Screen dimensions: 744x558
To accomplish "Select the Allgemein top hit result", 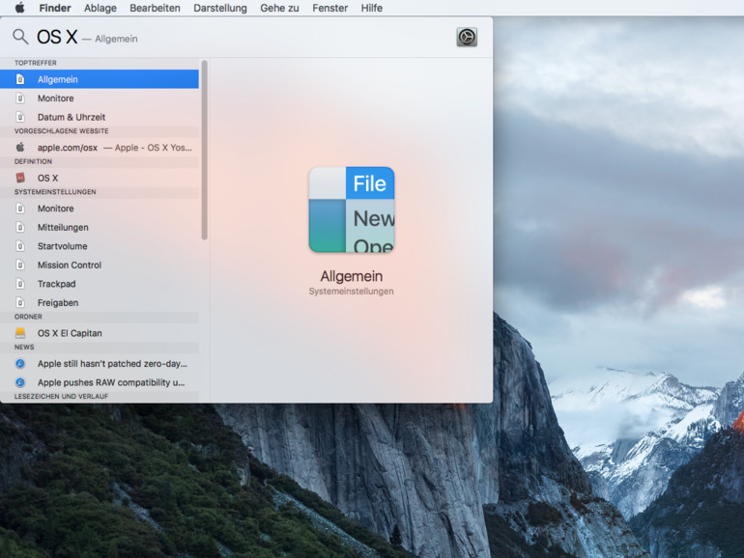I will pos(100,79).
